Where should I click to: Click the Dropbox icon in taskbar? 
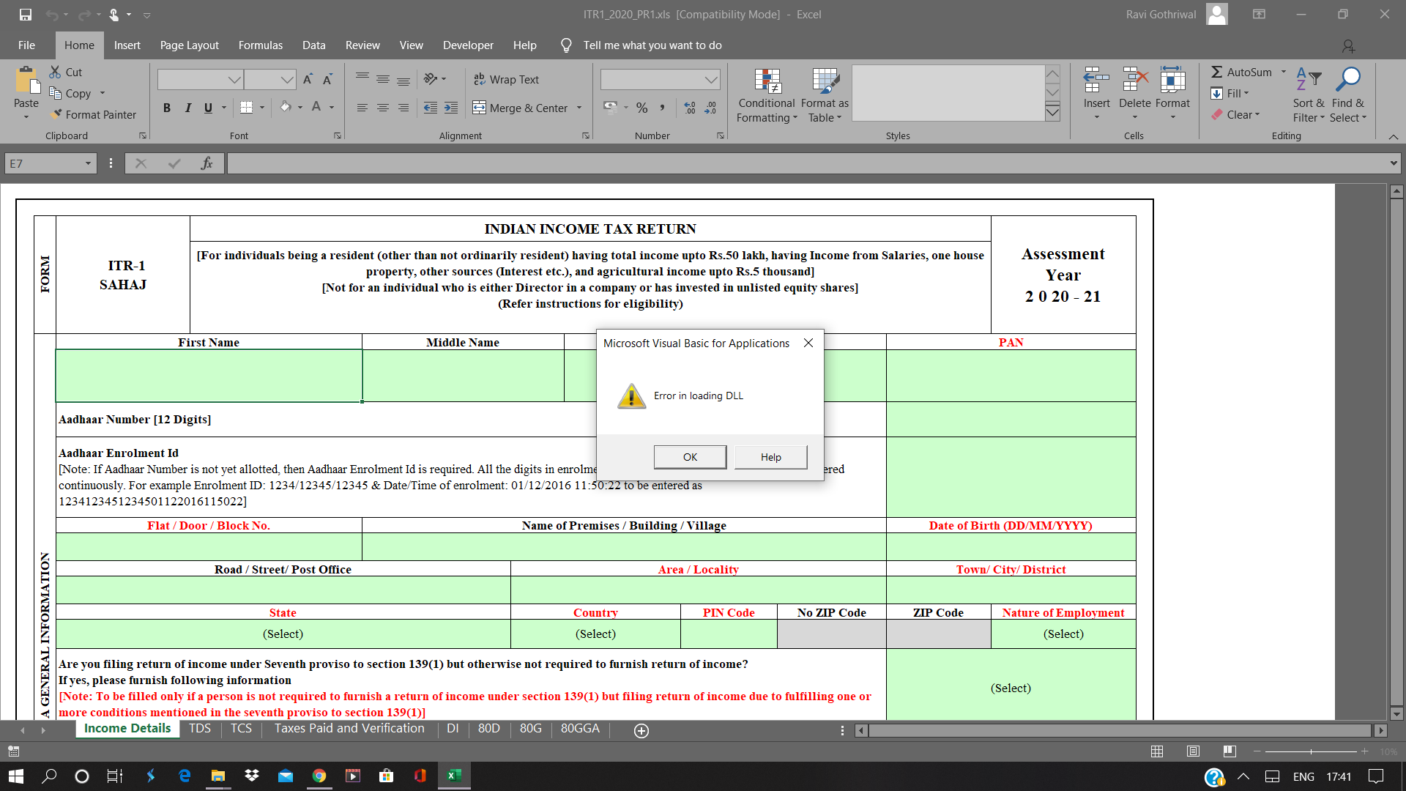[x=252, y=776]
